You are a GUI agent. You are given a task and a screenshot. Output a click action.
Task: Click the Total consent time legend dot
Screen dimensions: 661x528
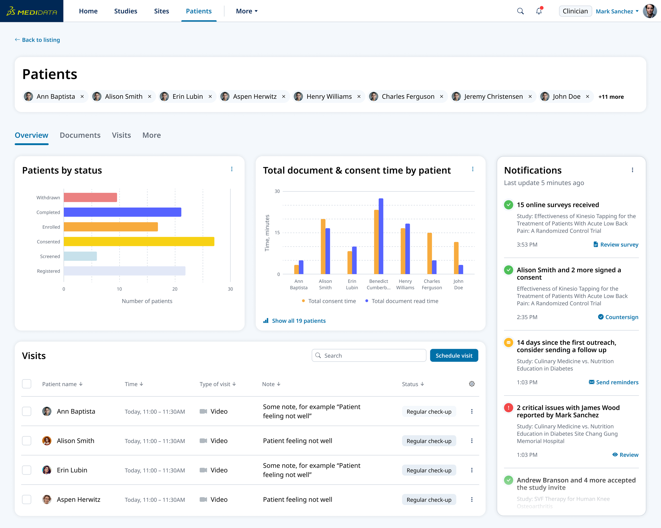(x=303, y=301)
